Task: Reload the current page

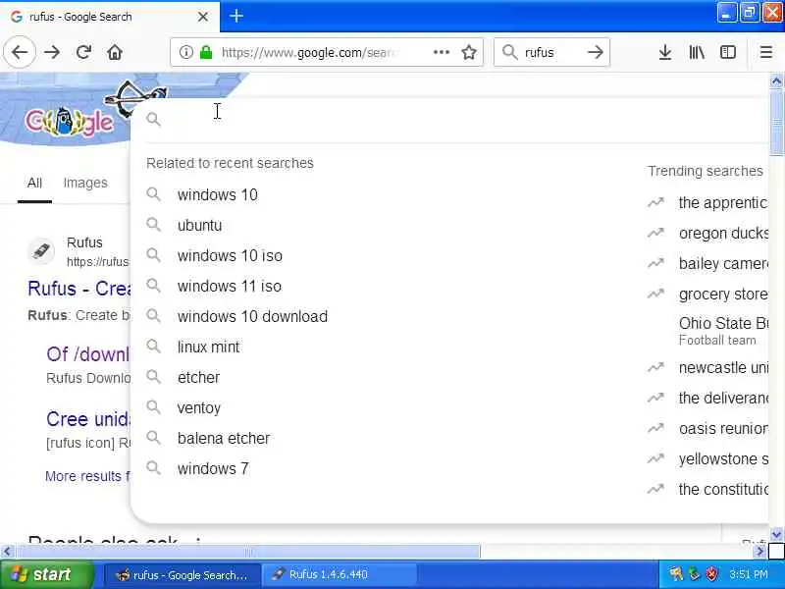Action: (x=83, y=52)
